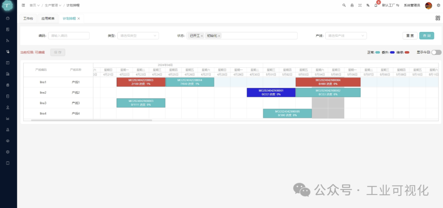Viewport: 443px width, 208px height.
Task: Select Gantt bar MO2024042900003 on line3
Action: [141, 103]
